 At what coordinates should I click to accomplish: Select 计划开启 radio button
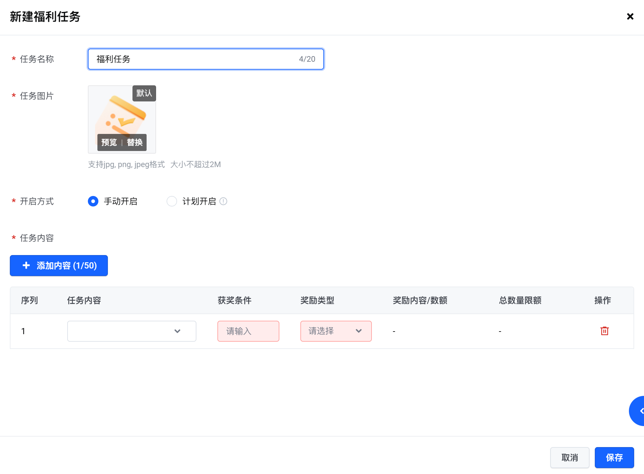coord(172,201)
